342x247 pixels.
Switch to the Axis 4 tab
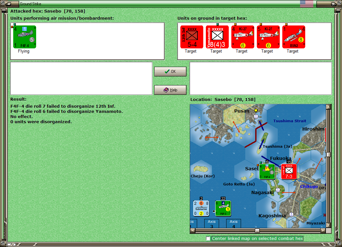tap(234, 224)
